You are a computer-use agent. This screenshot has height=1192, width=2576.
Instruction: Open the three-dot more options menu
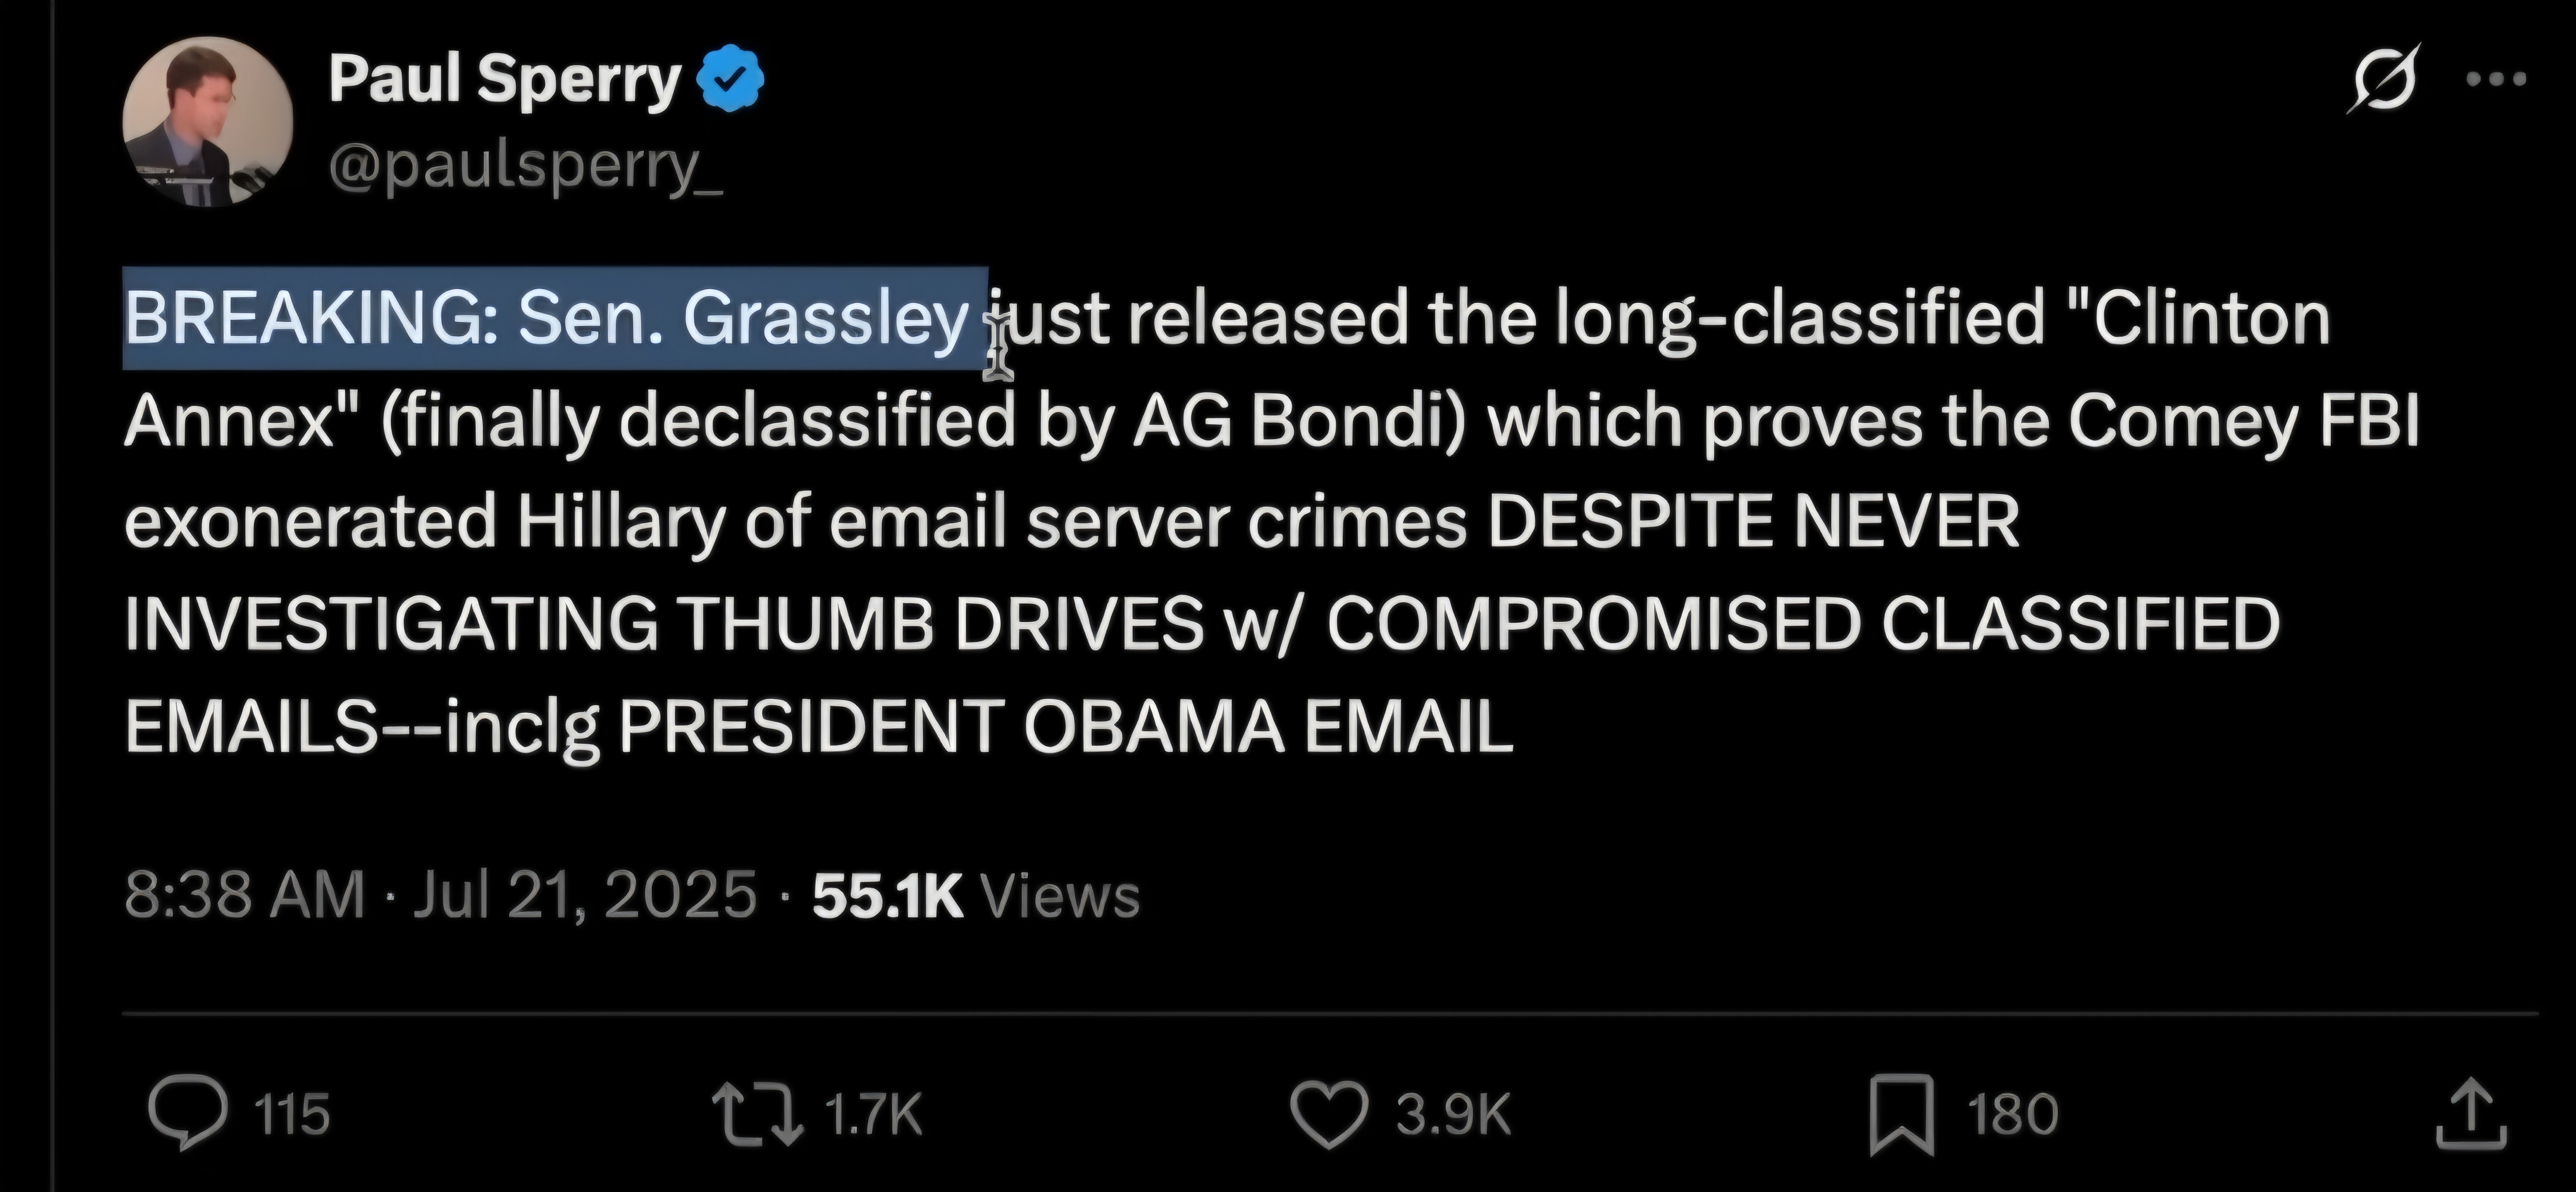click(x=2497, y=78)
